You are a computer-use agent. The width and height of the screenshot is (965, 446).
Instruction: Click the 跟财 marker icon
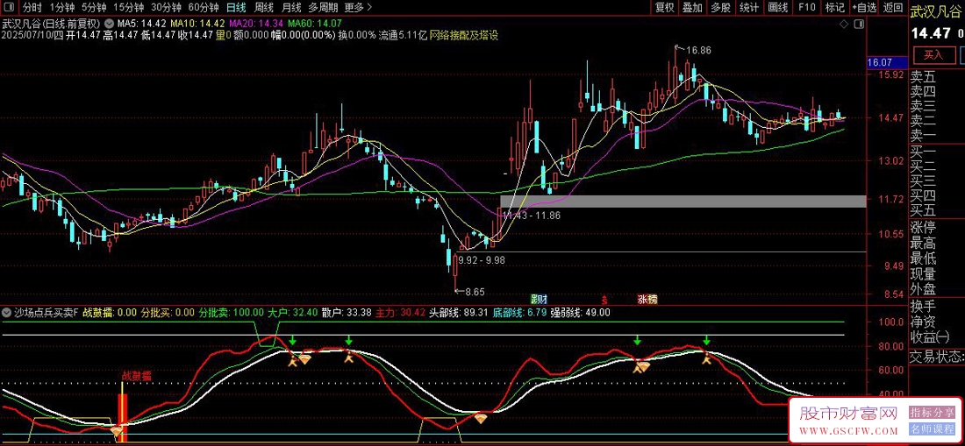[x=540, y=300]
